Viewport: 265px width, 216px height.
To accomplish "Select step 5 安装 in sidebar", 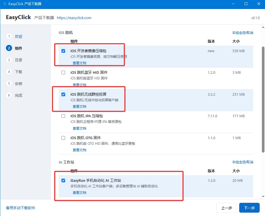I will tap(14, 83).
